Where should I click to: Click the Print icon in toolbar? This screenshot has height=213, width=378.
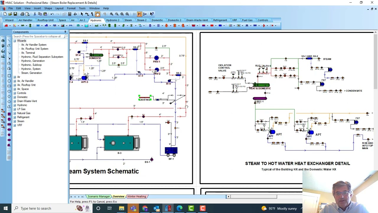(22, 14)
